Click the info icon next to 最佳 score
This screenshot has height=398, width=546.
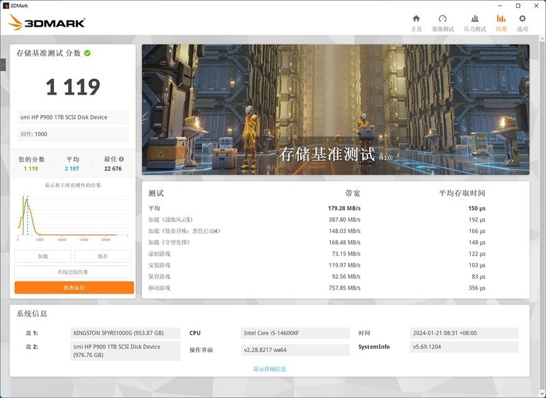(x=120, y=159)
